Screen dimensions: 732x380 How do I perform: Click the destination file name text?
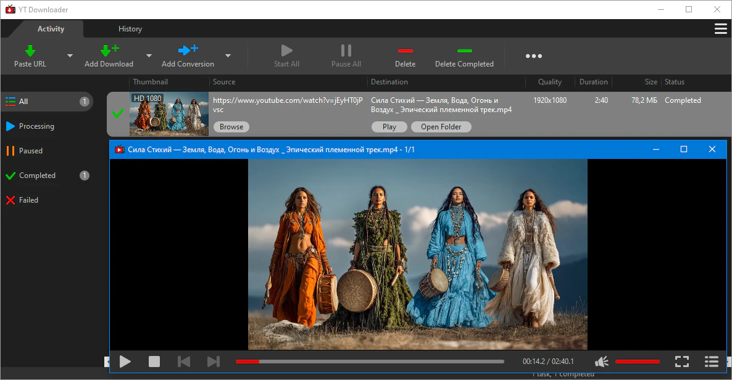click(441, 105)
